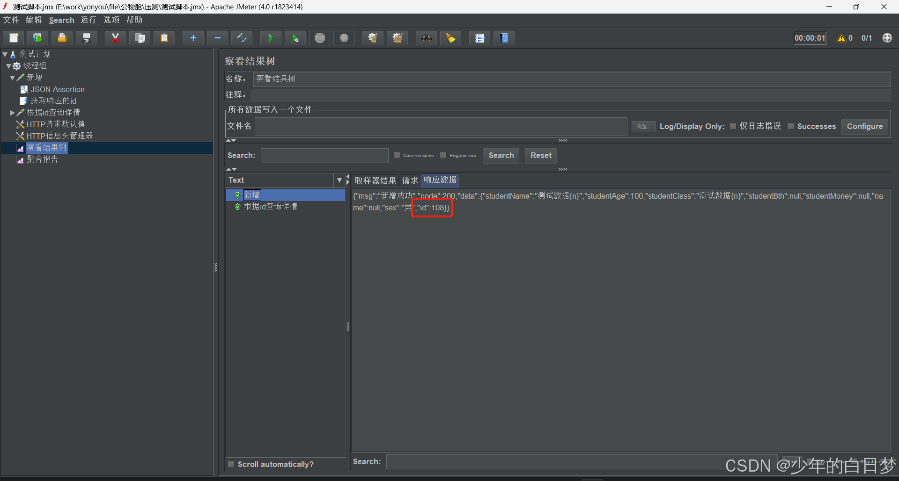Open the 编辑 menu

pos(34,20)
